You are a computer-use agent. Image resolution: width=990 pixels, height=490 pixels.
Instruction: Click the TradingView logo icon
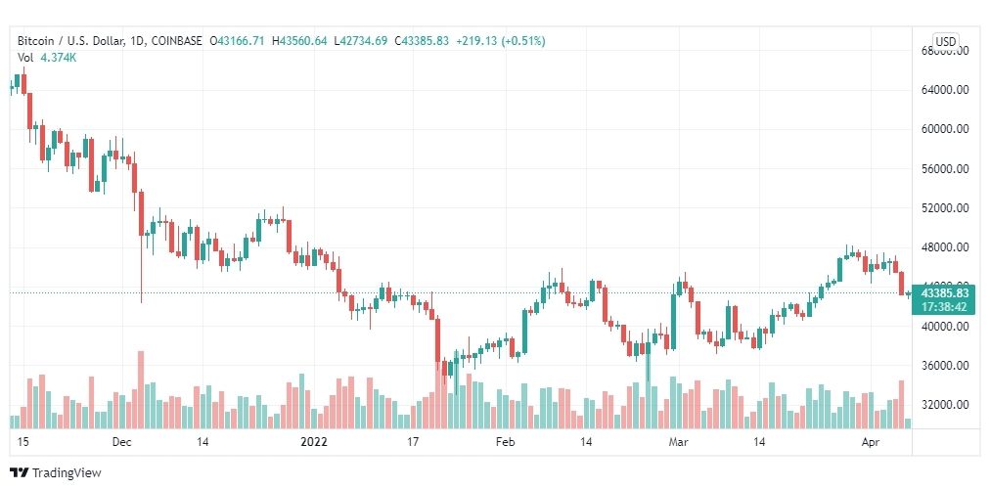pyautogui.click(x=19, y=472)
